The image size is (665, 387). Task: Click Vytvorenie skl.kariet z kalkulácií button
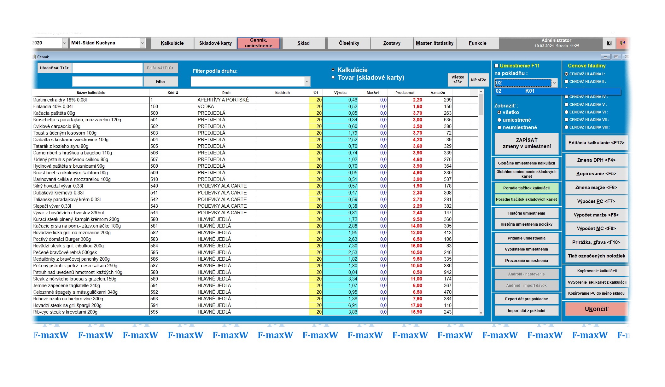click(x=596, y=282)
